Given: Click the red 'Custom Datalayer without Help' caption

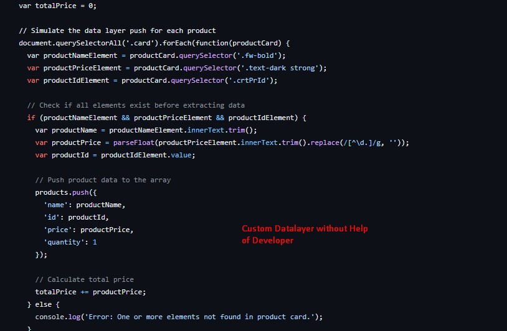Looking at the screenshot, I should coord(305,229).
